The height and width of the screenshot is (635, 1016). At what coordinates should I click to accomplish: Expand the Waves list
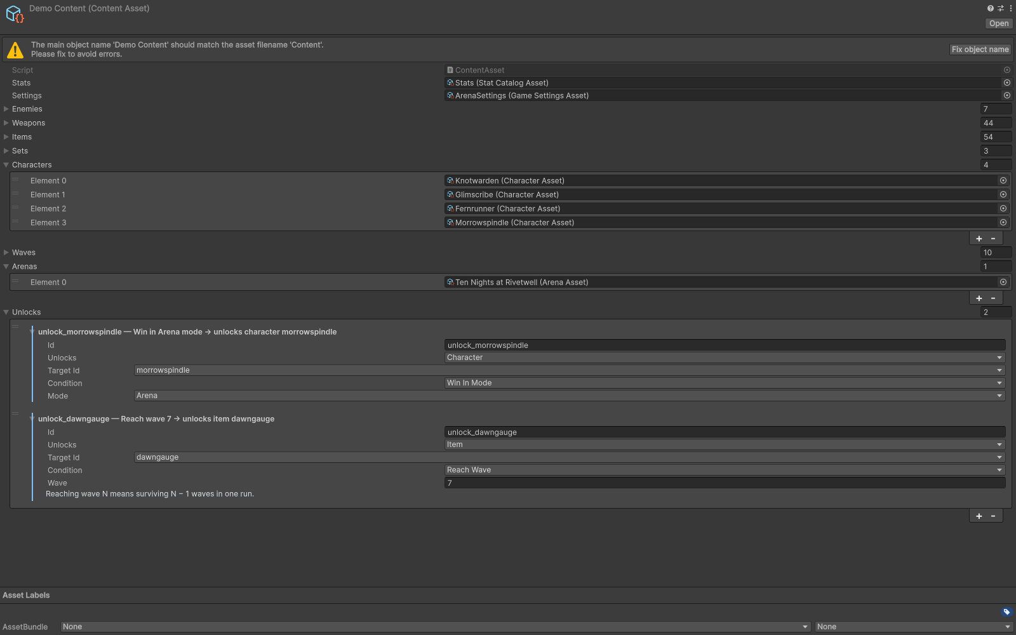pos(6,253)
